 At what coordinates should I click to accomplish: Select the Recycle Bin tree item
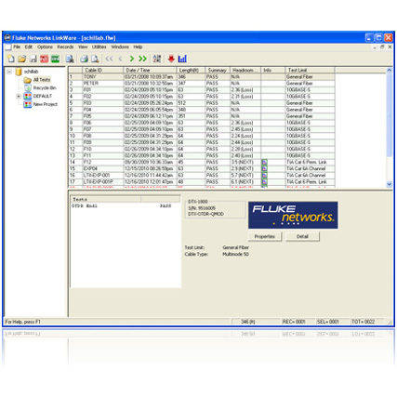click(x=45, y=88)
